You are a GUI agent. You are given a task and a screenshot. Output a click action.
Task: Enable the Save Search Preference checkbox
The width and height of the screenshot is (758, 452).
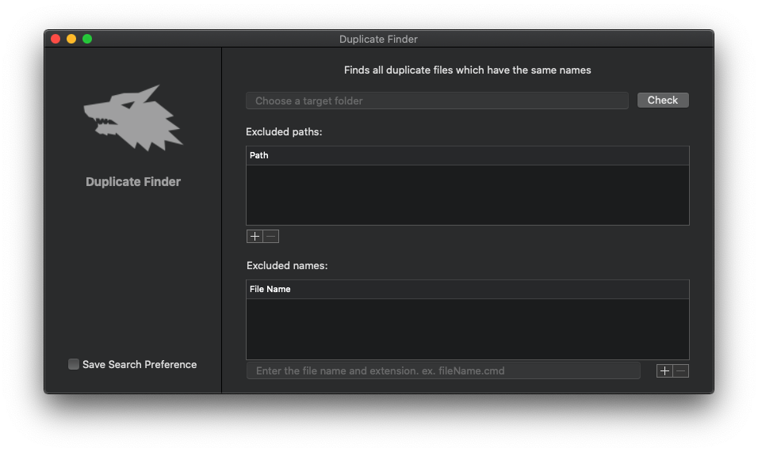point(74,365)
